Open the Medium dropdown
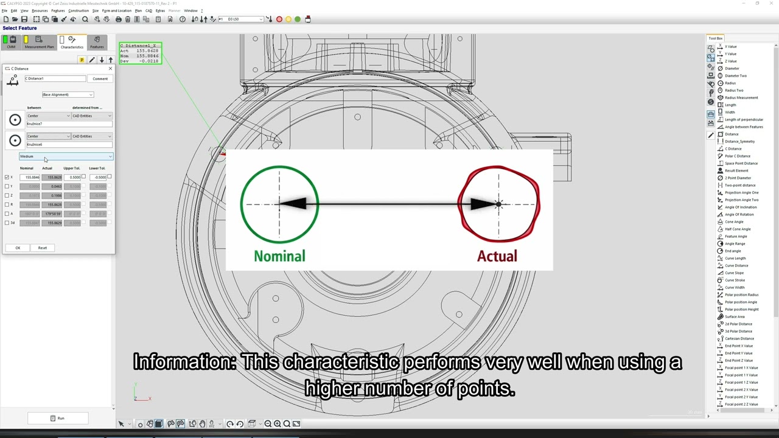This screenshot has height=438, width=779. click(66, 156)
